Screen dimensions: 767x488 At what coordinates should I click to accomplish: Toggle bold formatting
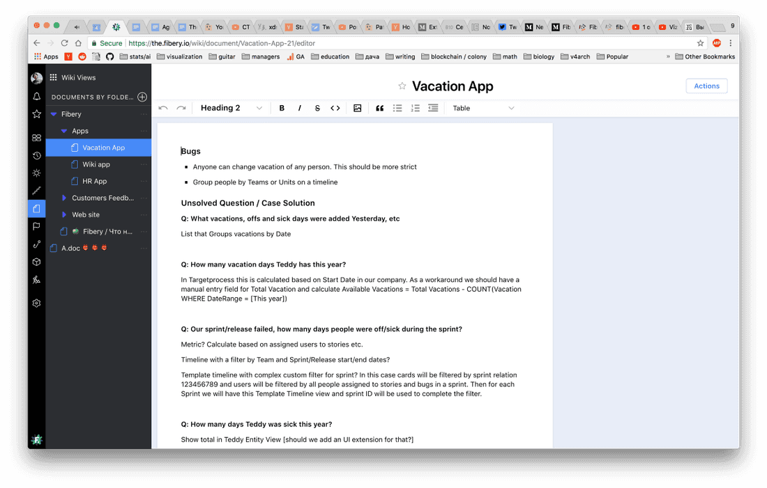coord(282,108)
